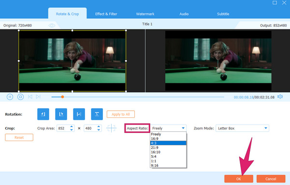
Task: Open the Subtitle tab
Action: coord(223,14)
